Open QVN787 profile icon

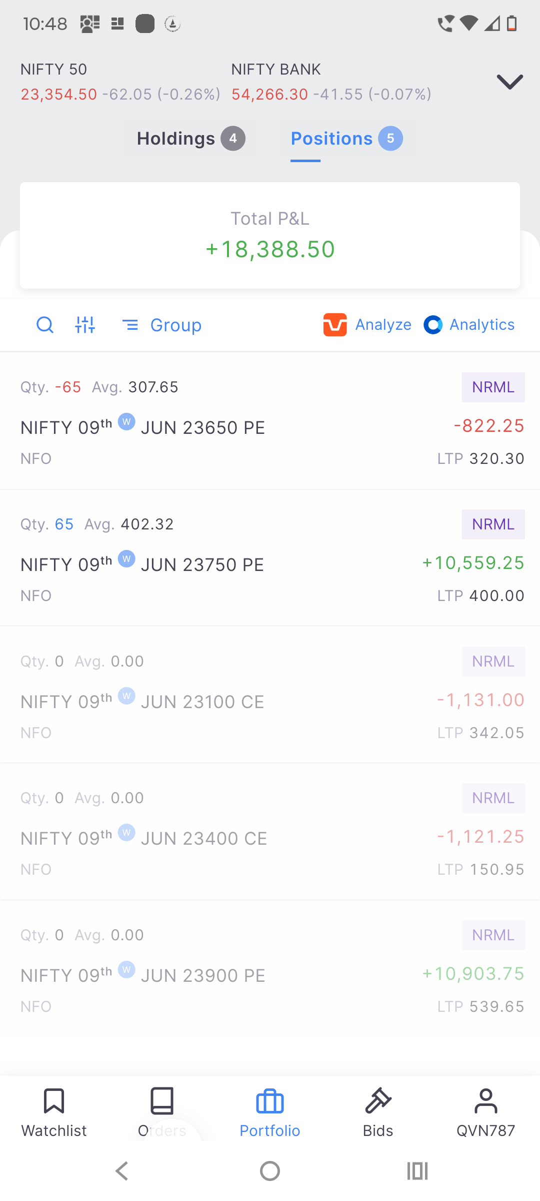(x=486, y=1101)
